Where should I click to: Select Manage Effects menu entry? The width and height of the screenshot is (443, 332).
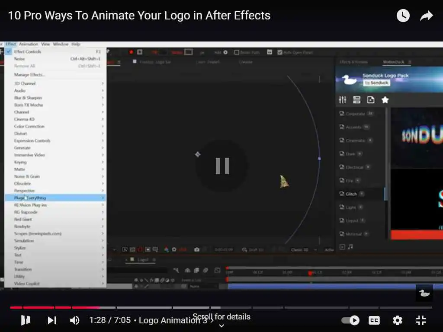[55, 74]
